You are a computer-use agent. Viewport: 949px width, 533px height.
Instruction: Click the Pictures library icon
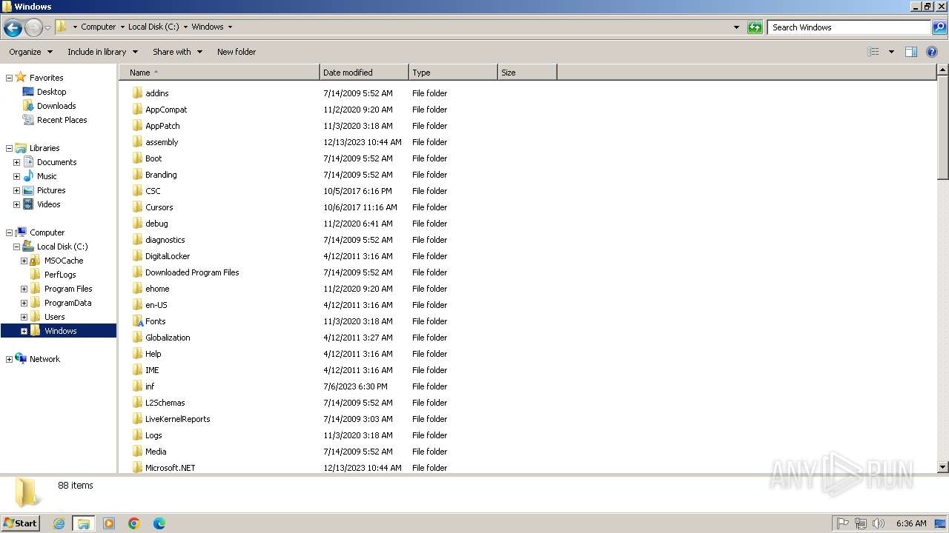point(28,190)
